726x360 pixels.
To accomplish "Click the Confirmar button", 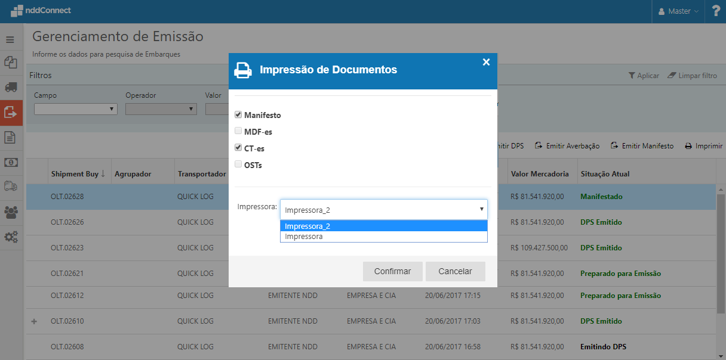I will 392,271.
